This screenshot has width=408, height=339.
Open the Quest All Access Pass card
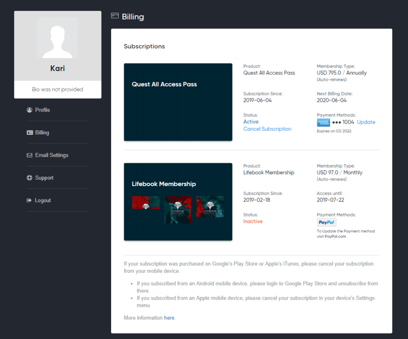click(x=178, y=102)
